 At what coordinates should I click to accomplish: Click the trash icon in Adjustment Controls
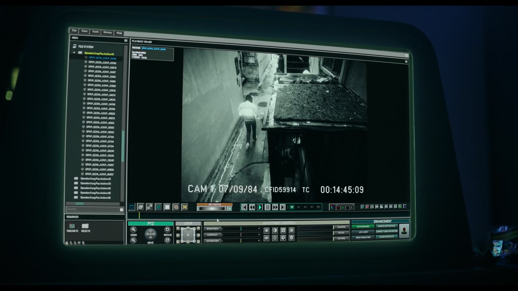click(x=291, y=238)
